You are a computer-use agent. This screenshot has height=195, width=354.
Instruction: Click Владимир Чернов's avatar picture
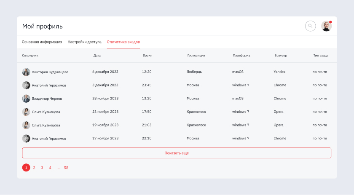(x=26, y=99)
